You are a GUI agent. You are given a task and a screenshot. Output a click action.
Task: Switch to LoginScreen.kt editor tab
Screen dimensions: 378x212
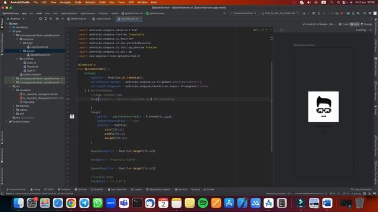pyautogui.click(x=103, y=18)
